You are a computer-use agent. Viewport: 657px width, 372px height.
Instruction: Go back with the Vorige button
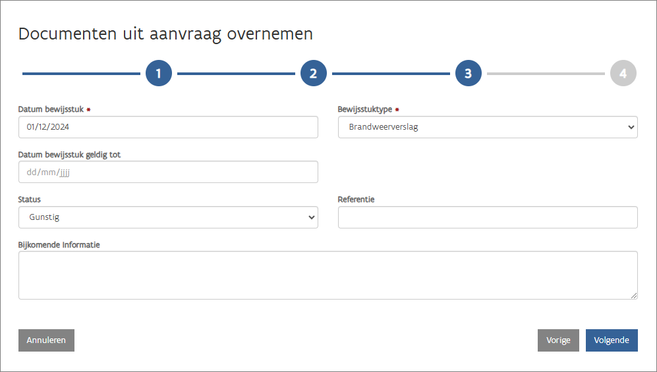pos(558,340)
